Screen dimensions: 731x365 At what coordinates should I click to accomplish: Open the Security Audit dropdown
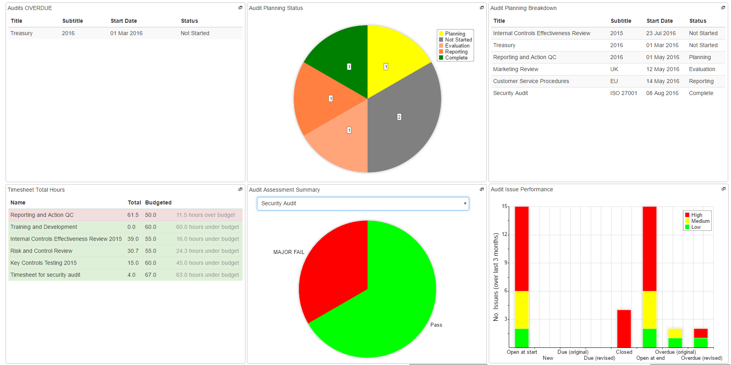pyautogui.click(x=363, y=204)
